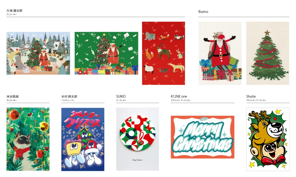This screenshot has width=296, height=177.
Task: Click the artist name 米谷聡美
Action: (12, 97)
